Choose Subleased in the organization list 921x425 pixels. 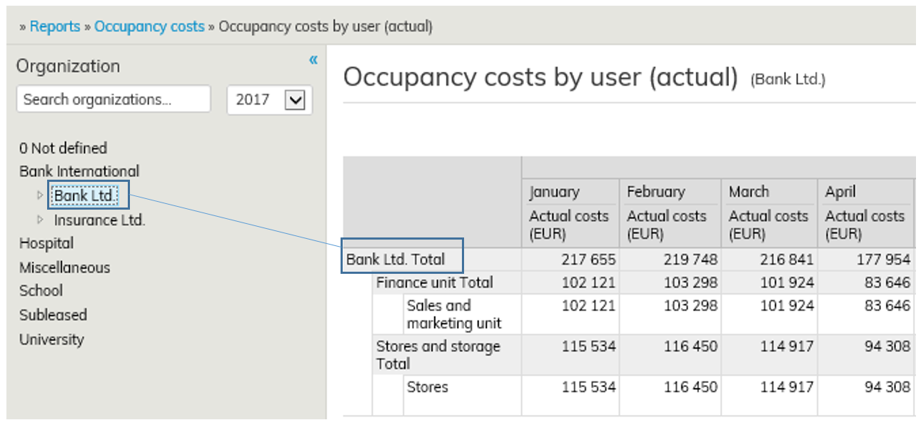tap(53, 314)
